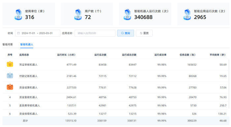Click the 使用单位 stat card icon

[x=18, y=14]
